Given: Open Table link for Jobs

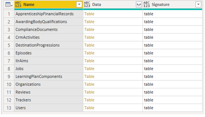Looking at the screenshot, I should click(89, 69).
